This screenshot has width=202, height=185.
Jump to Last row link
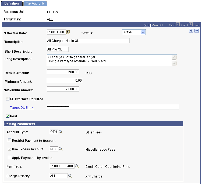coord(196,25)
